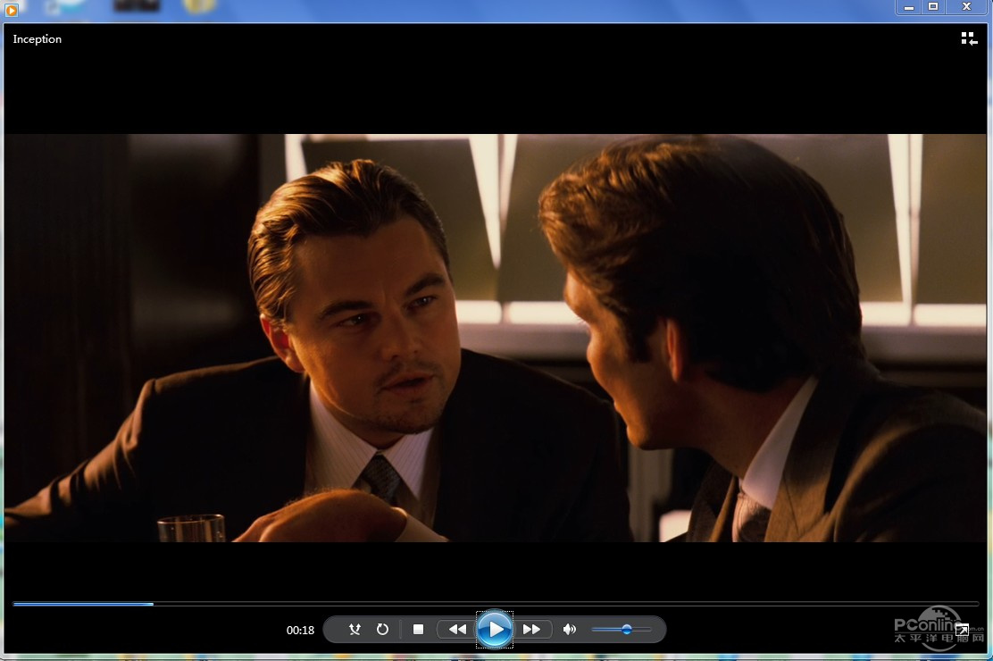Click the volume slider handle

click(627, 630)
